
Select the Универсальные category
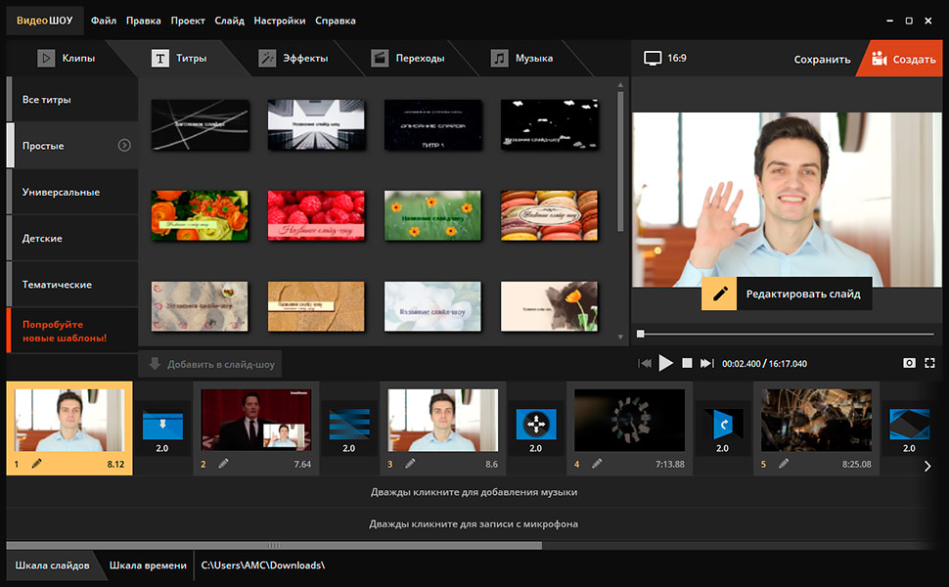(72, 192)
